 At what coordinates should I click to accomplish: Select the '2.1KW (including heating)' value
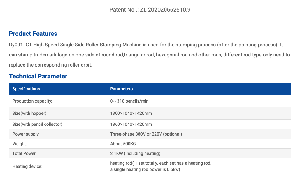(x=135, y=153)
